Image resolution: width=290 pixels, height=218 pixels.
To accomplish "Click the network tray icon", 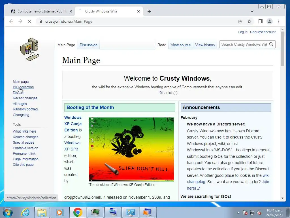I will [x=252, y=213].
